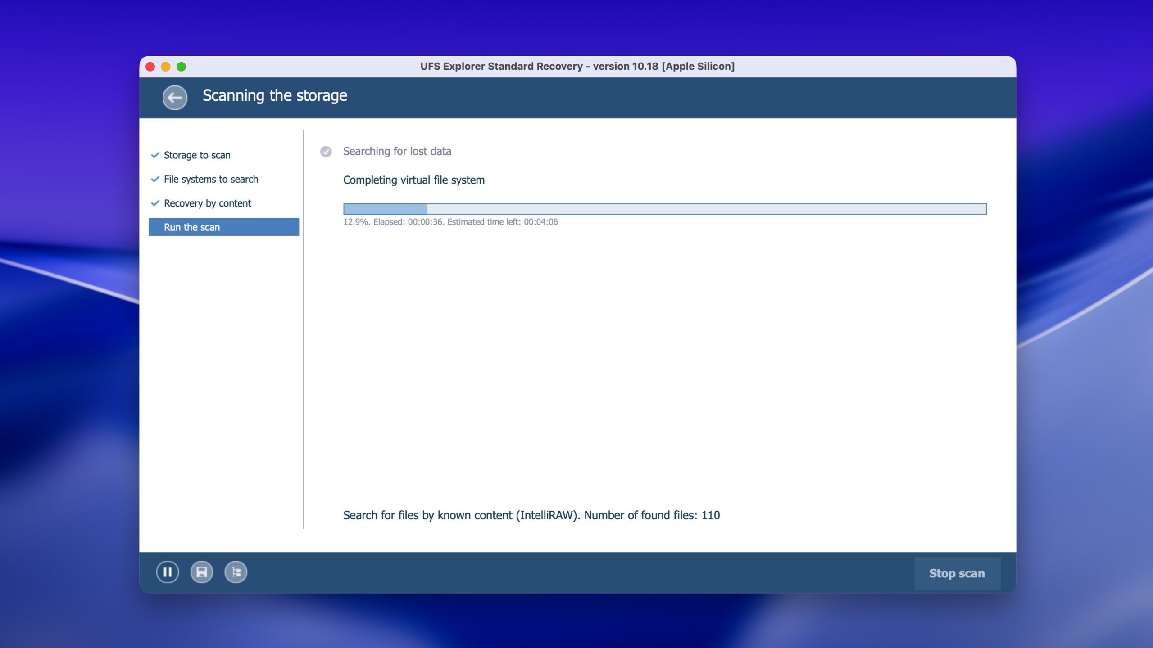Click the Storage to scan checkmark
Viewport: 1153px width, 648px height.
point(155,155)
